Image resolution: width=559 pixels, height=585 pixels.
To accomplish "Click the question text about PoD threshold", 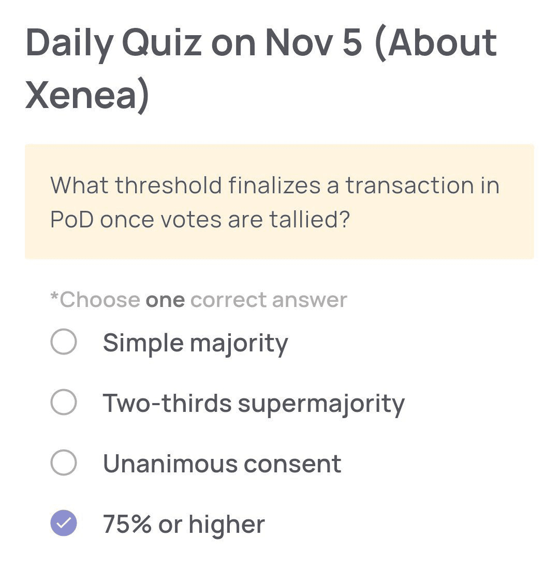I will pos(274,202).
